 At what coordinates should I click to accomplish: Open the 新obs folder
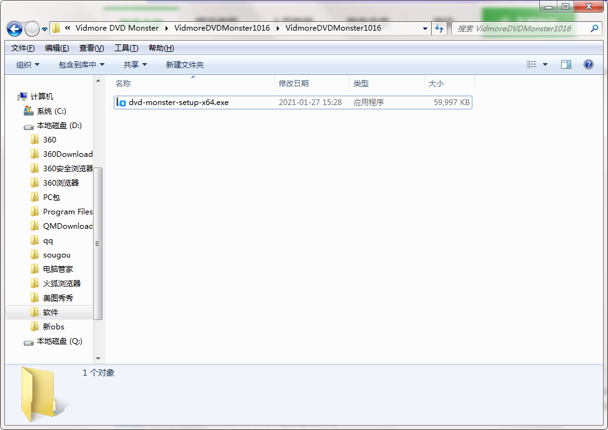point(54,326)
